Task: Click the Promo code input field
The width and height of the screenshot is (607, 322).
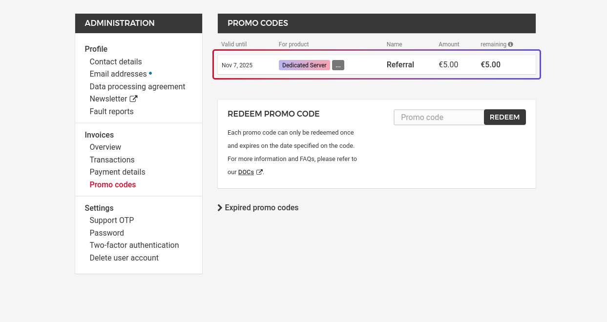Action: (439, 117)
